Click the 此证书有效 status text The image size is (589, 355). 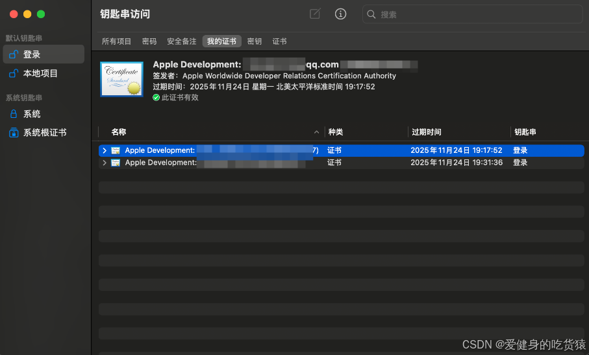180,97
